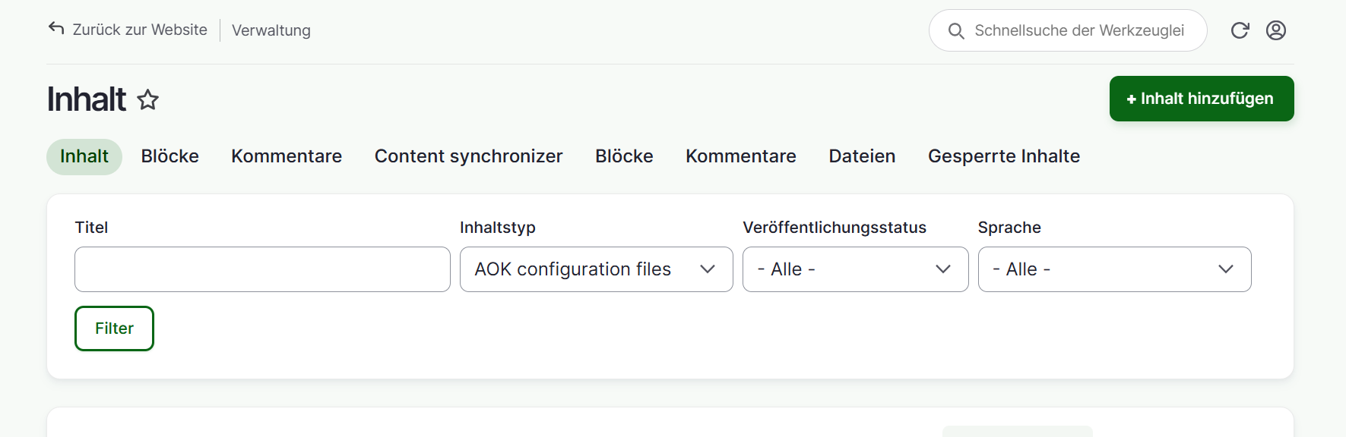Select the Gesperrte Inhalte tab

click(1003, 156)
